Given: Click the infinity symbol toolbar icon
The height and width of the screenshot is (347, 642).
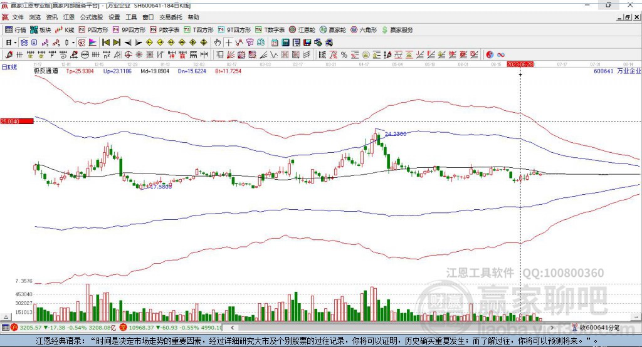Looking at the screenshot, I should (501, 55).
